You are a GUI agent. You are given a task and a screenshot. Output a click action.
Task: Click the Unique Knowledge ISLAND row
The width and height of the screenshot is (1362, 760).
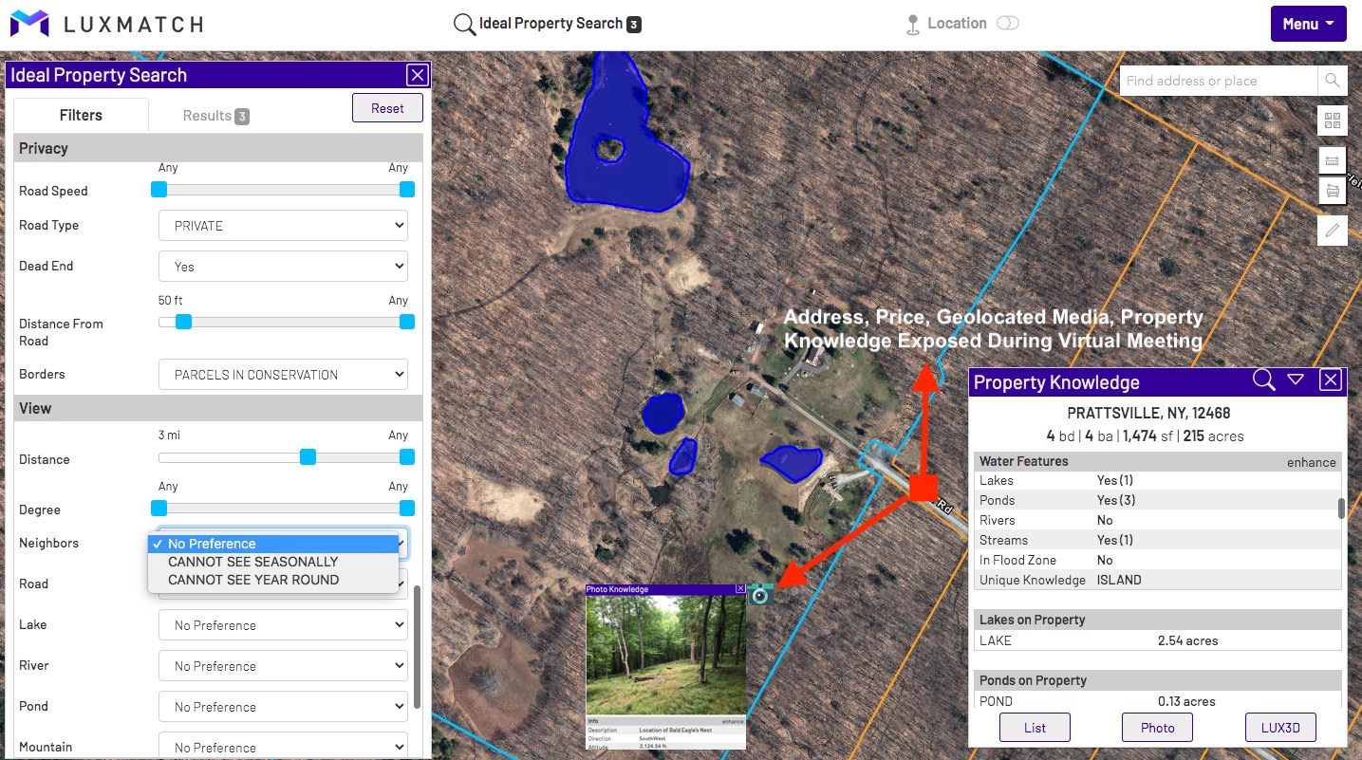[x=1157, y=581]
